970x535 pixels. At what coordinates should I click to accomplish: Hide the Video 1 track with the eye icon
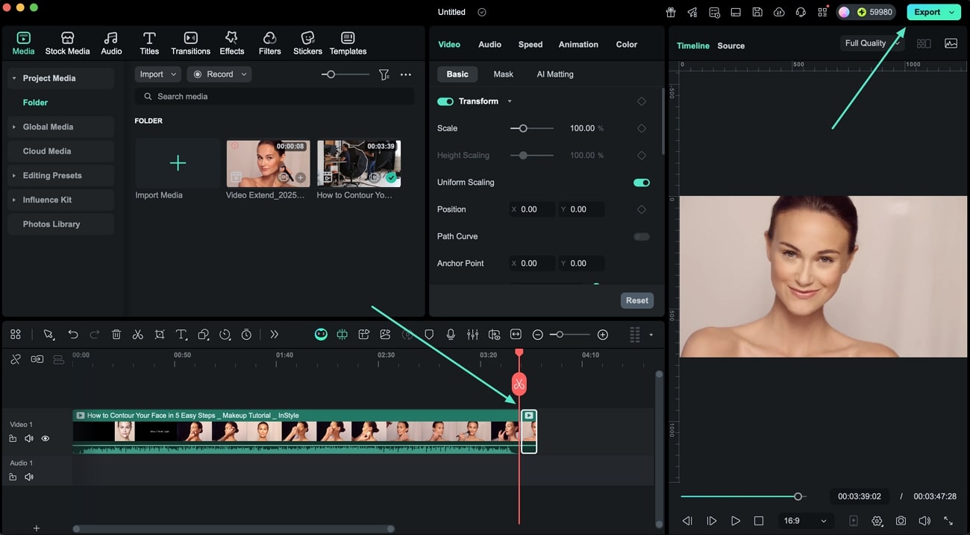pos(46,439)
